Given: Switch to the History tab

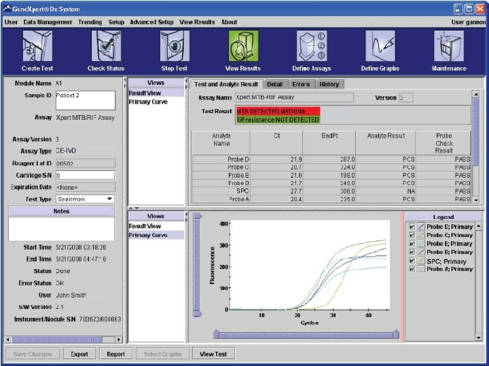Looking at the screenshot, I should point(329,84).
